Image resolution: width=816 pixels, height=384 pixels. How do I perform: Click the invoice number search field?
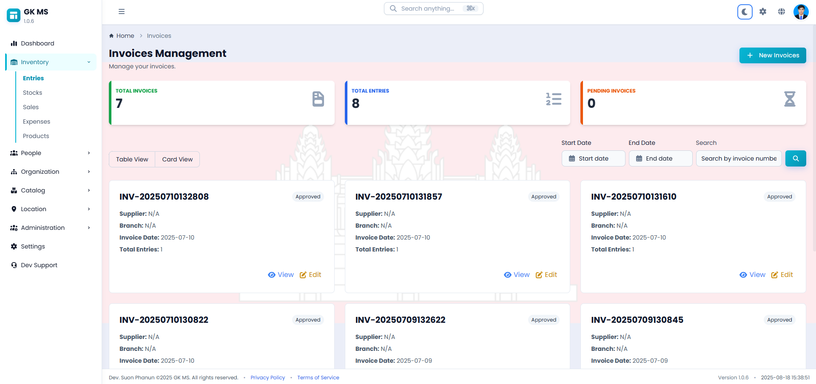coord(739,158)
